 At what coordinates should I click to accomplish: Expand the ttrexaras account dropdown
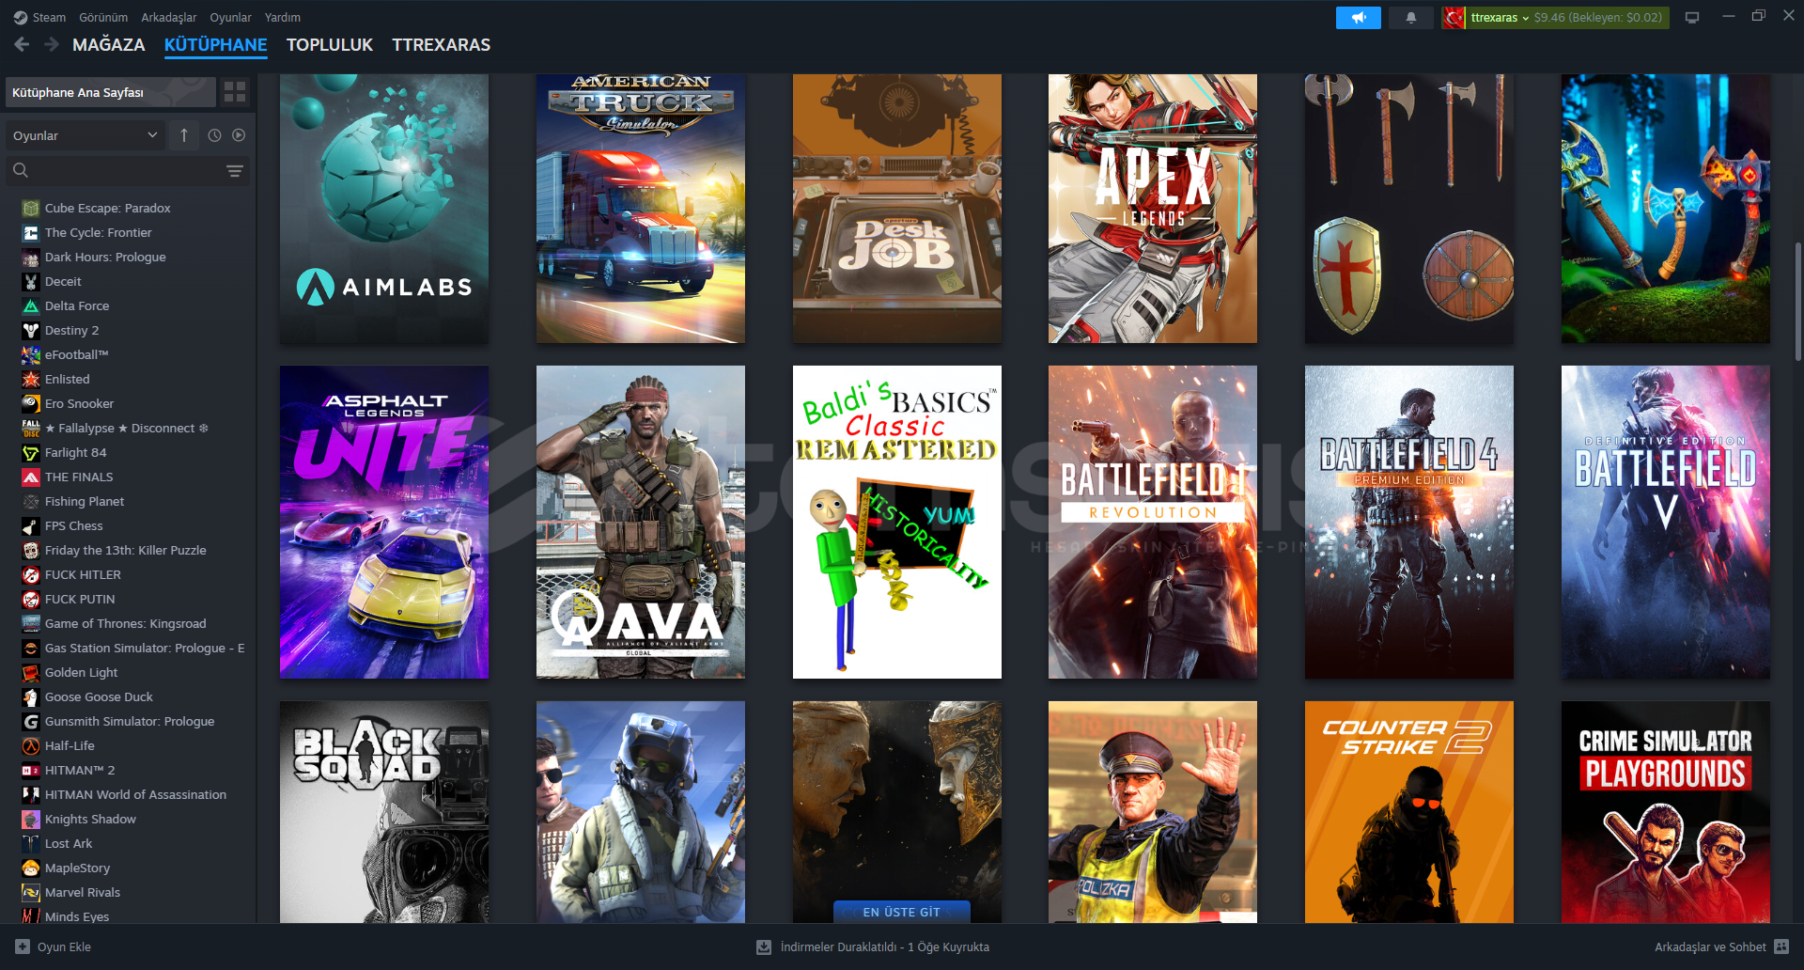1500,18
